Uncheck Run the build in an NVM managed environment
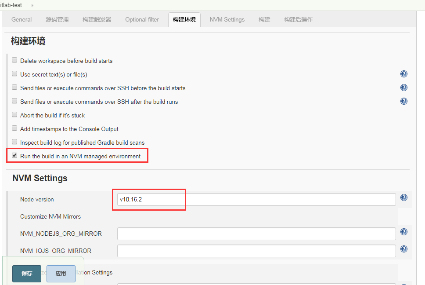The height and width of the screenshot is (285, 425). click(14, 156)
